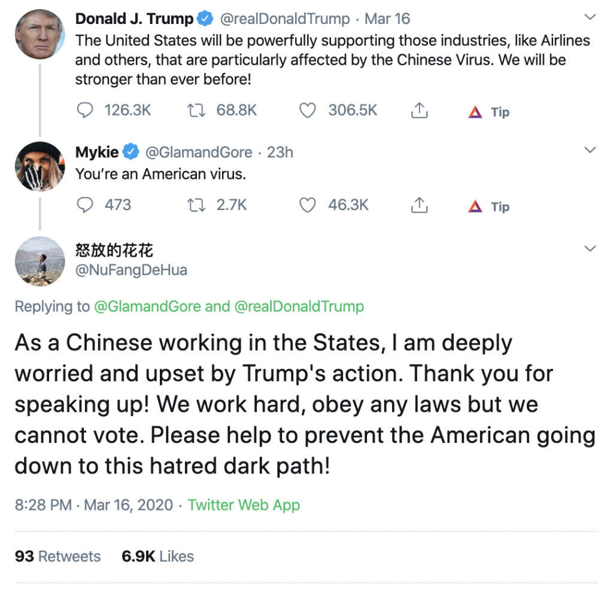
Task: Tip Donald J. Trump's tweet
Action: click(x=489, y=112)
